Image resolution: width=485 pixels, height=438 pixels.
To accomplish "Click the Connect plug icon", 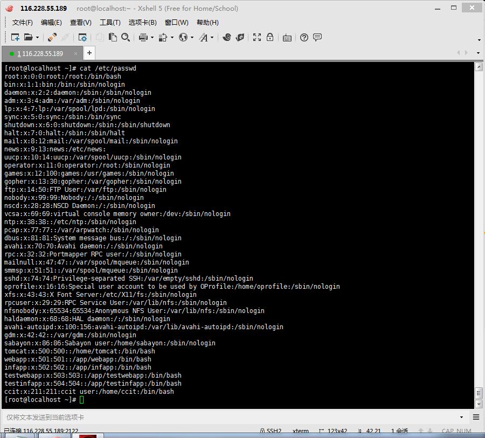I will click(x=52, y=37).
